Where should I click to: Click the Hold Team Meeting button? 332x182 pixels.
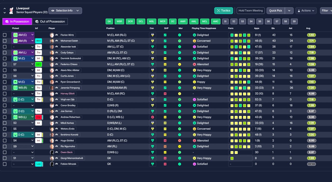(251, 11)
